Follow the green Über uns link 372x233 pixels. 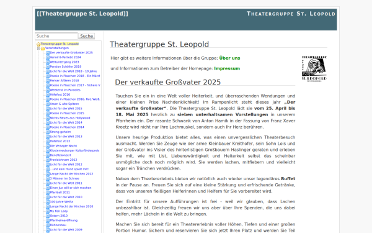(229, 58)
